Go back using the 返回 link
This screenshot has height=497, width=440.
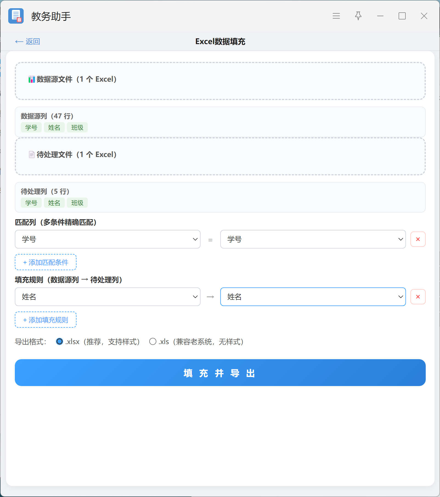27,41
